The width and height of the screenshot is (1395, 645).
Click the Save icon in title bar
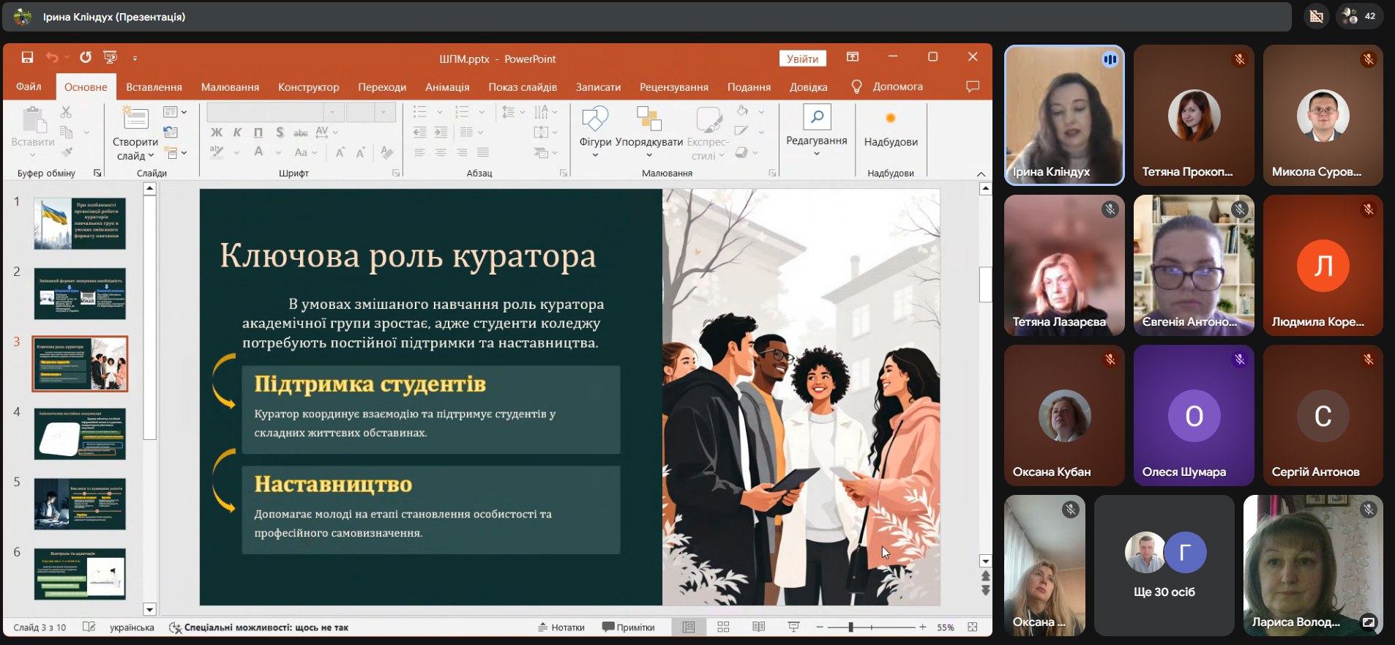tap(27, 57)
